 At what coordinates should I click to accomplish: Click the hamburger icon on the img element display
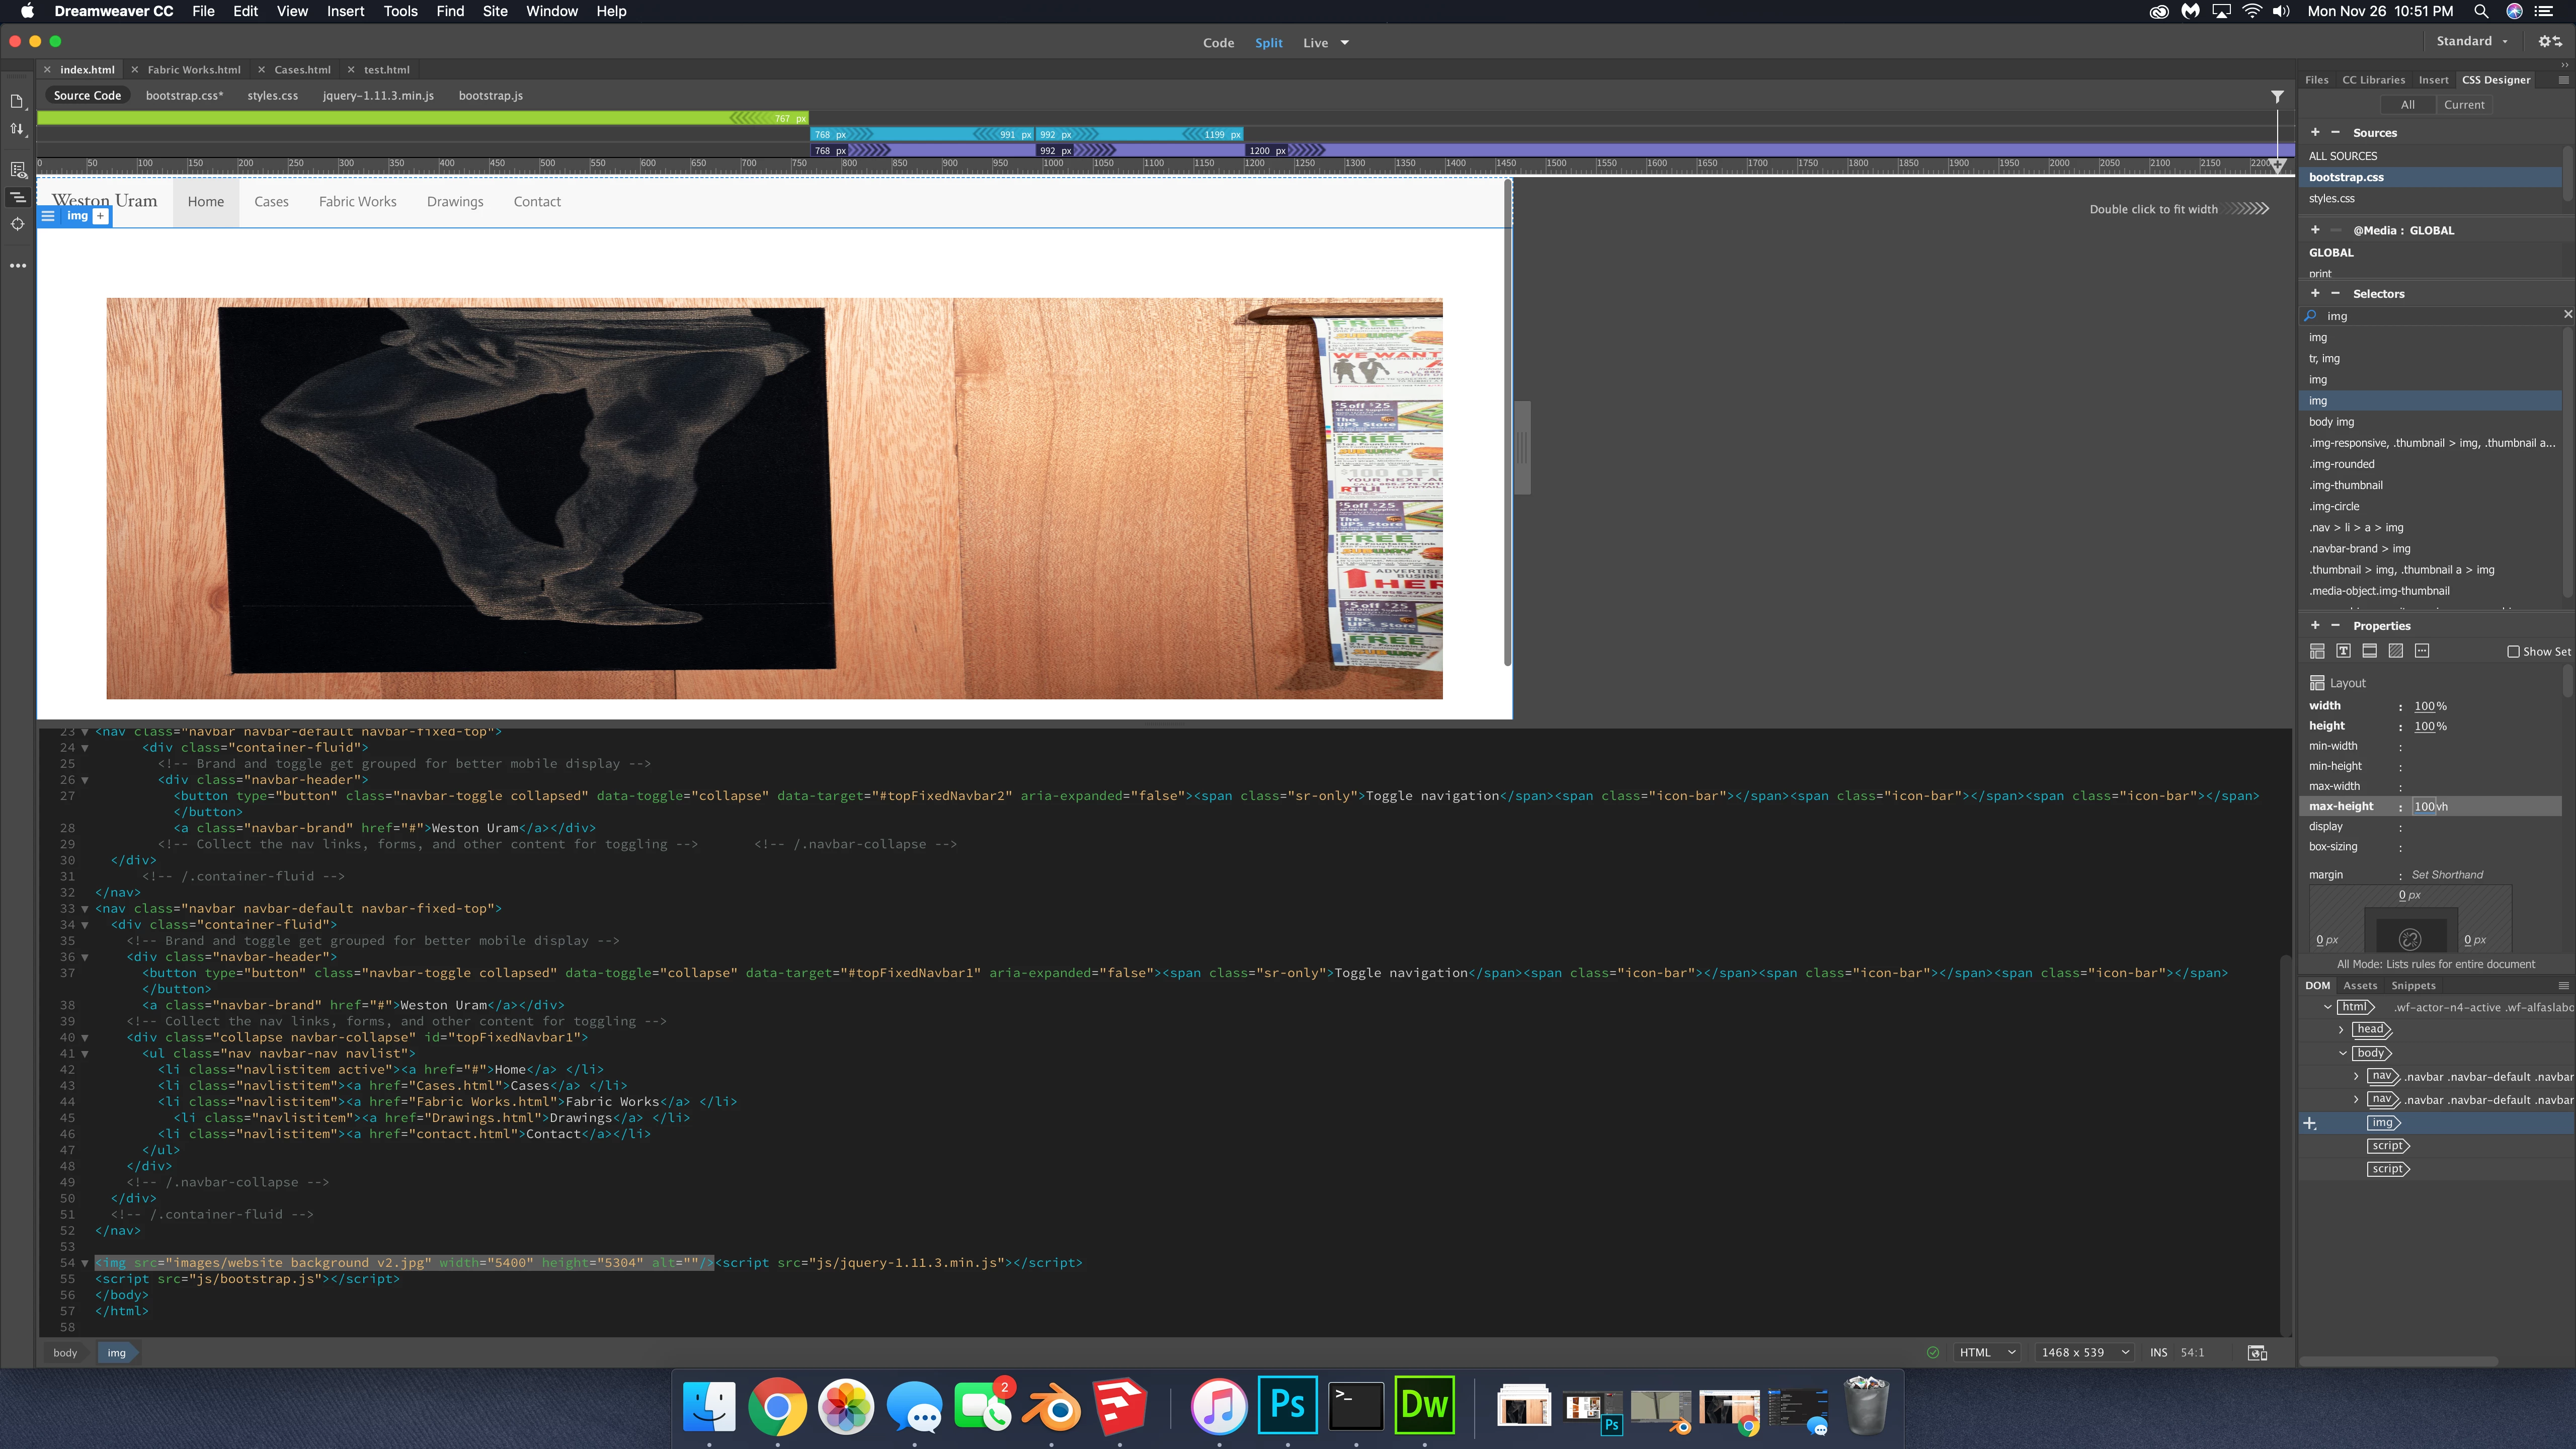(48, 216)
